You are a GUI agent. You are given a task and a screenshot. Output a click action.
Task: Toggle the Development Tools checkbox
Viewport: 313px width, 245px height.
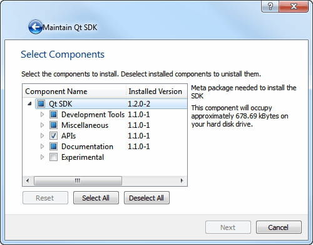click(x=53, y=115)
